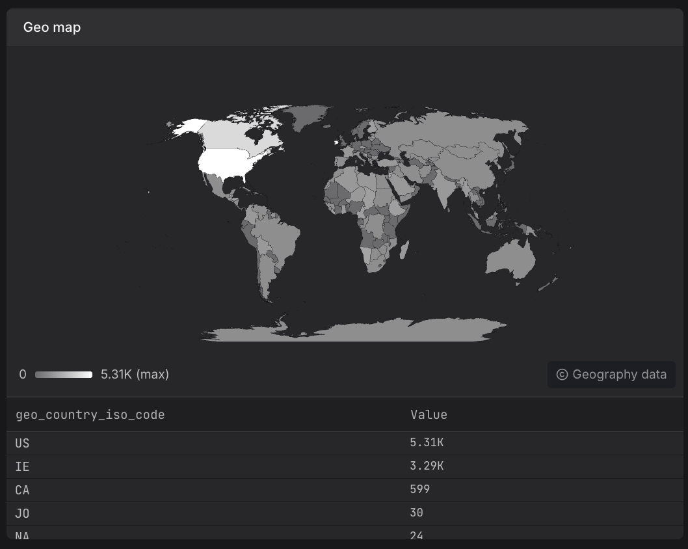Click the legend gradient bar
This screenshot has width=688, height=549.
(64, 375)
